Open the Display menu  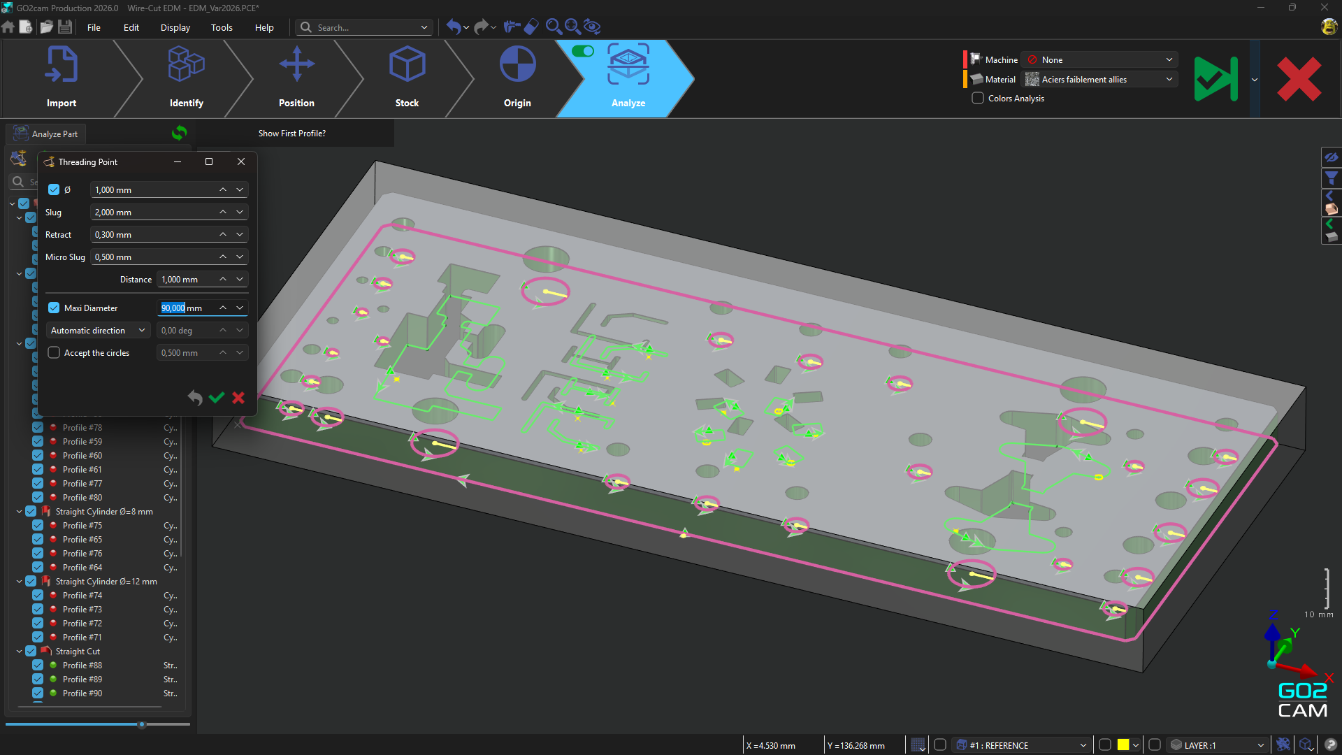point(175,28)
